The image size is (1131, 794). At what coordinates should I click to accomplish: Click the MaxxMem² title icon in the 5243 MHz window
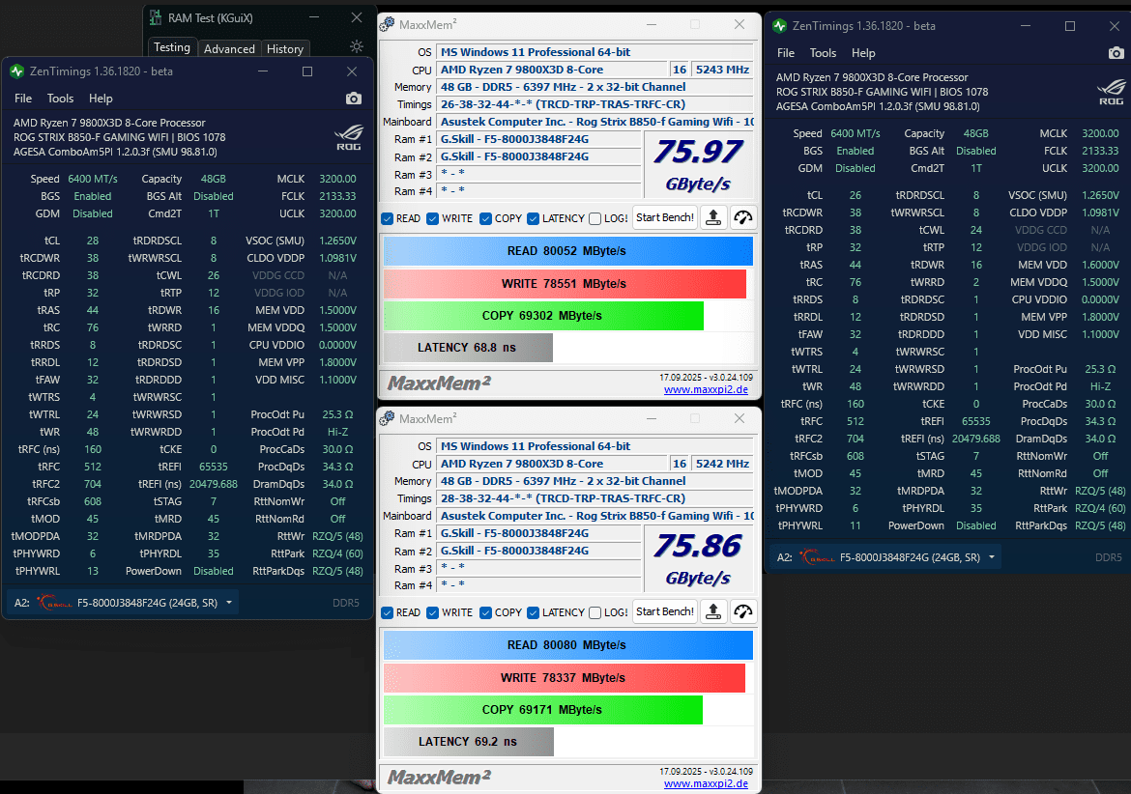tap(388, 24)
